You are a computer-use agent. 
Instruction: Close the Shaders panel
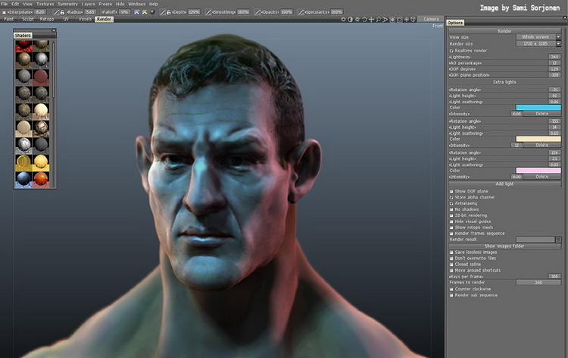[53, 31]
